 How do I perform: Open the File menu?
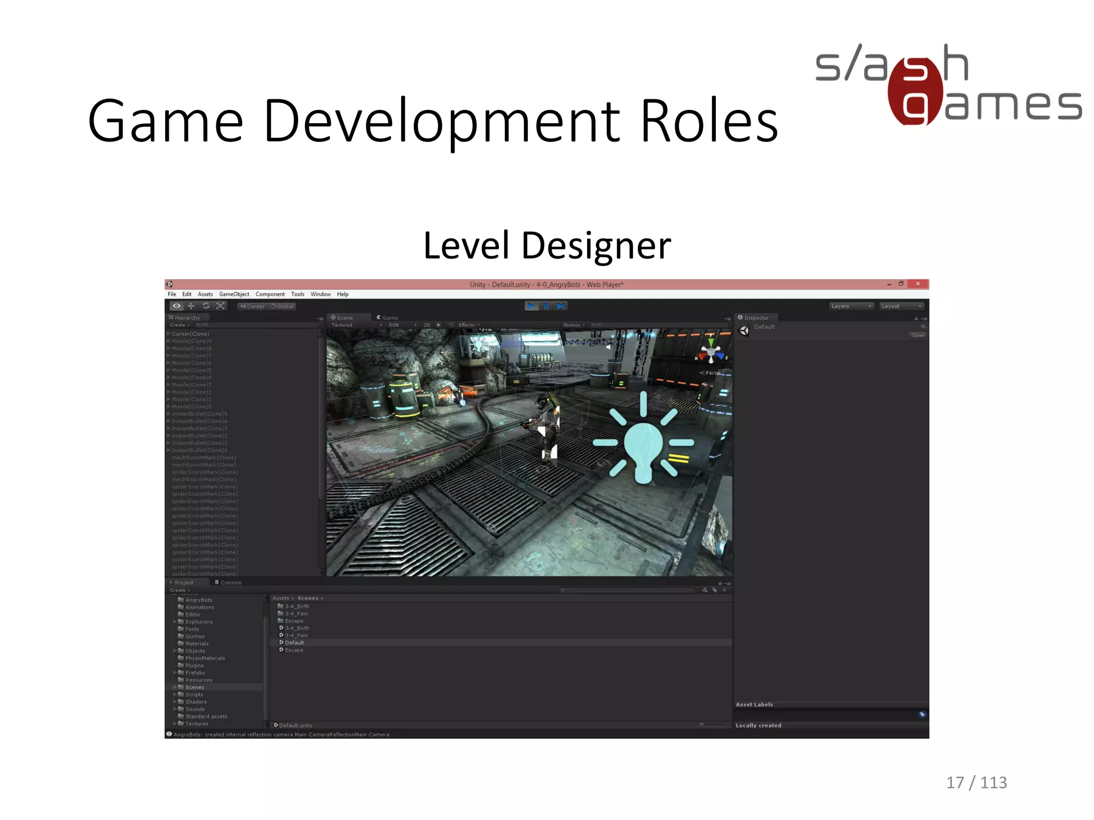point(172,294)
